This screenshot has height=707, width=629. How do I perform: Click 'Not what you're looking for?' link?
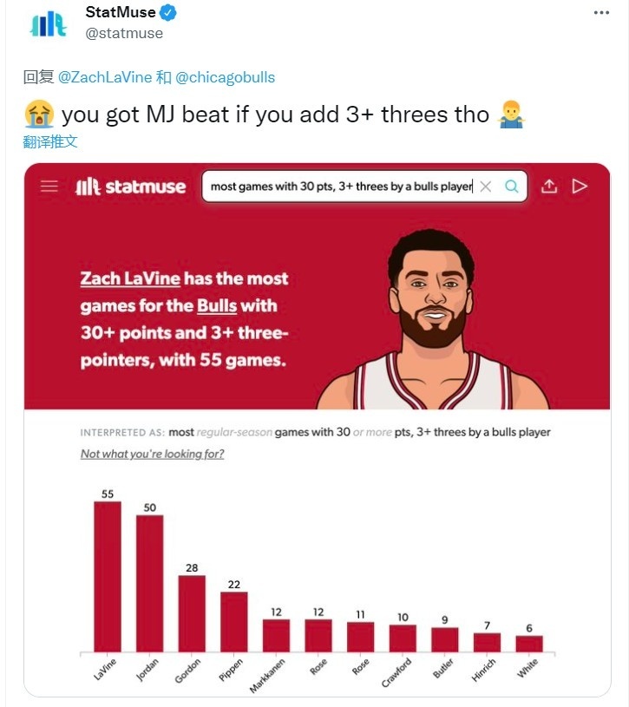point(153,454)
